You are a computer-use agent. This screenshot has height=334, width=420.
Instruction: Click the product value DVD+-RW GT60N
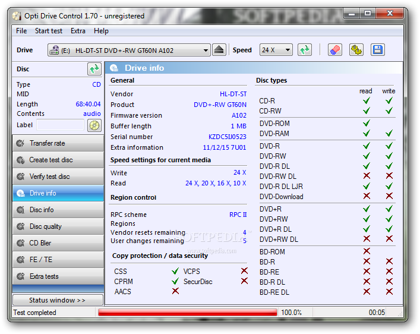tap(220, 105)
